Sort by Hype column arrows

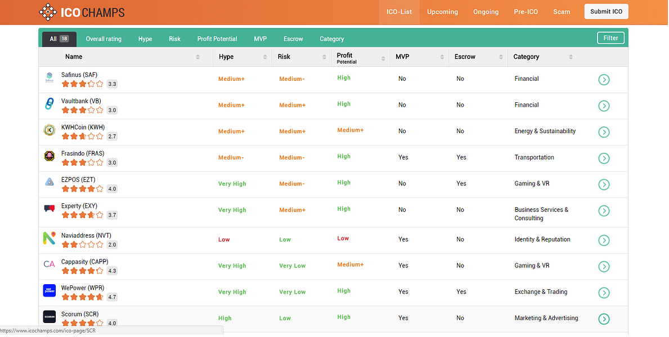[x=265, y=57]
